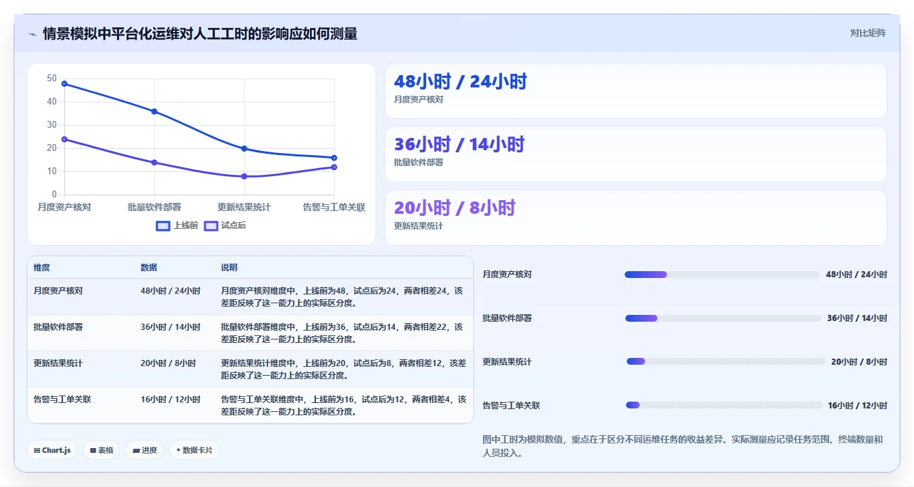This screenshot has height=487, width=914.
Task: Click the 上线前 data point at 月度资产核对 (48)
Action: click(64, 83)
